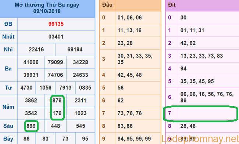
Task: Click the Năm prize number 3862
Action: point(31,100)
